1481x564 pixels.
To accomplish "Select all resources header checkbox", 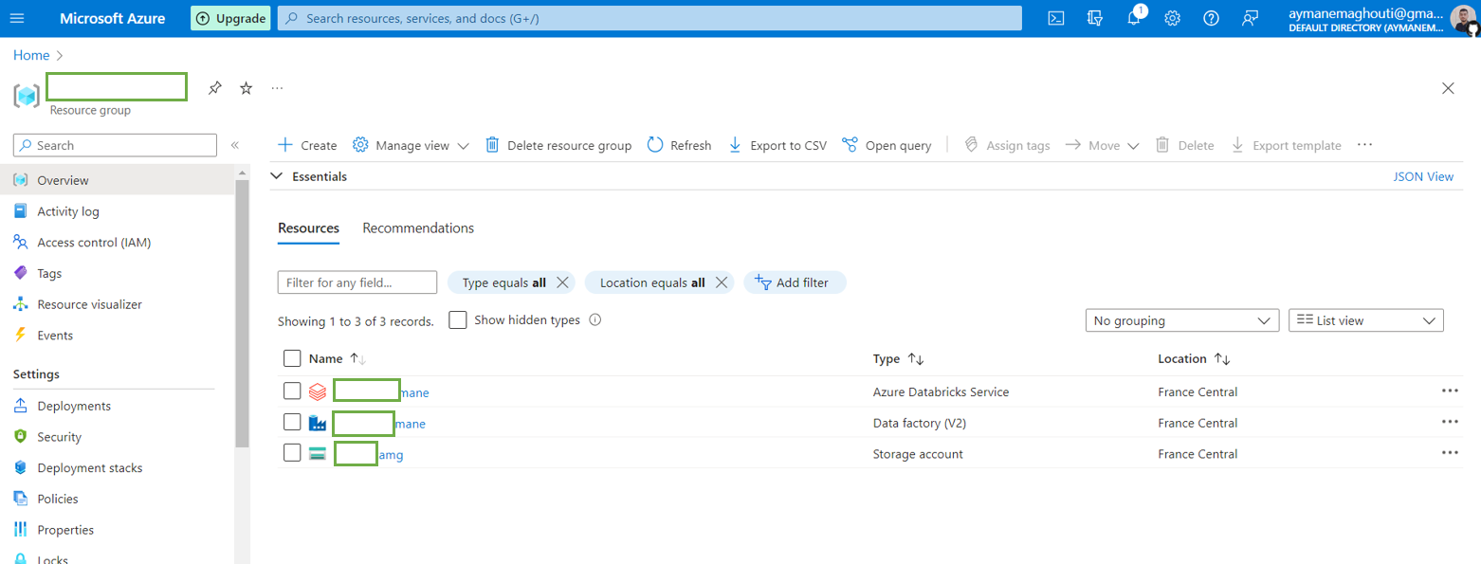I will coord(292,358).
